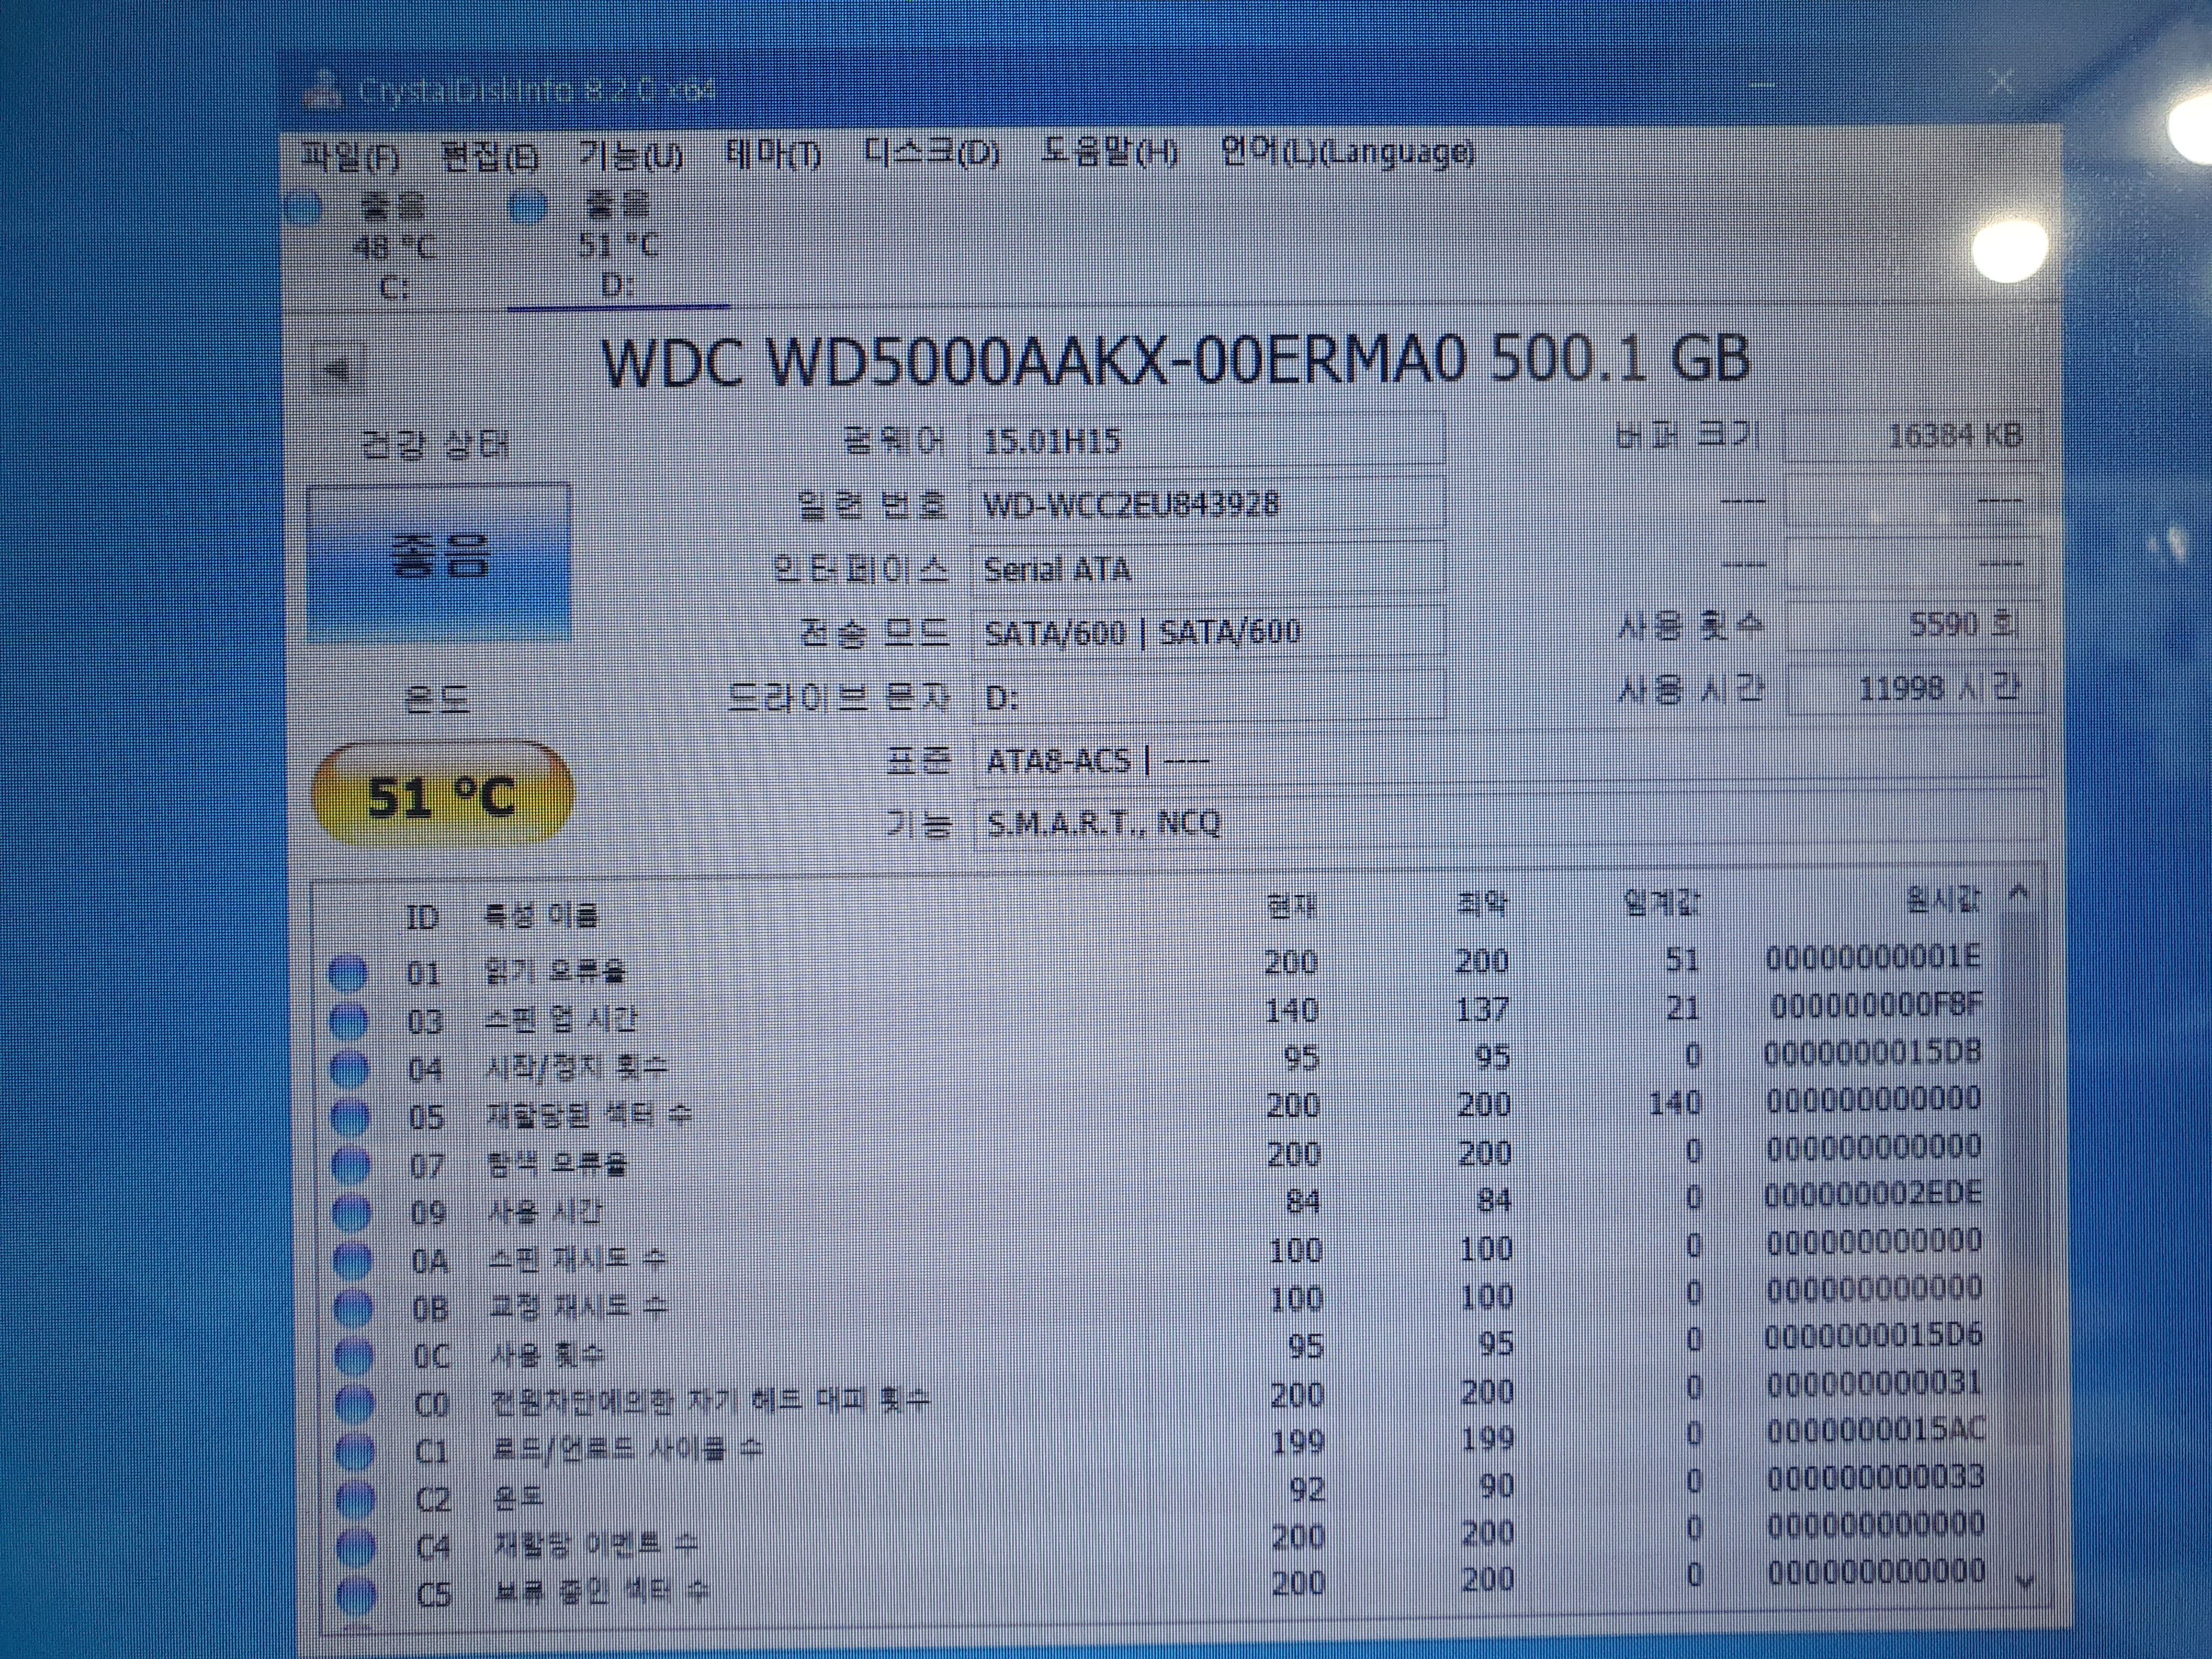Click the status circle of attribute 0B
The height and width of the screenshot is (1659, 2212).
[353, 1308]
